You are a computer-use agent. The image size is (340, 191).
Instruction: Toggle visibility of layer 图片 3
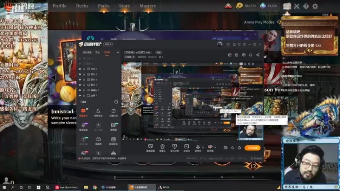(80, 74)
